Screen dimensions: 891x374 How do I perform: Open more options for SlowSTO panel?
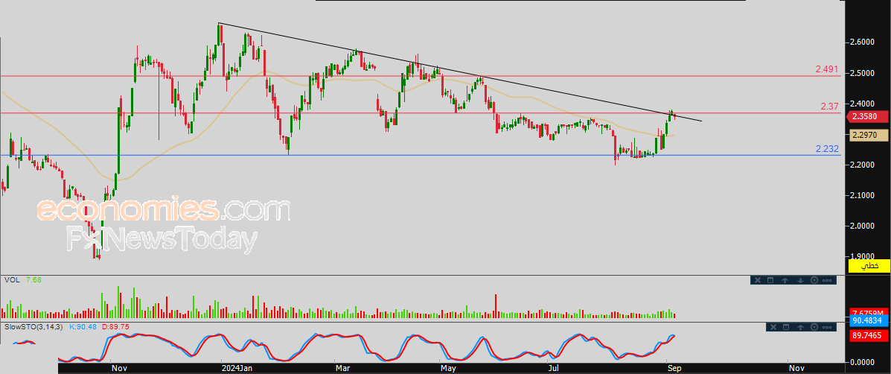(x=827, y=327)
